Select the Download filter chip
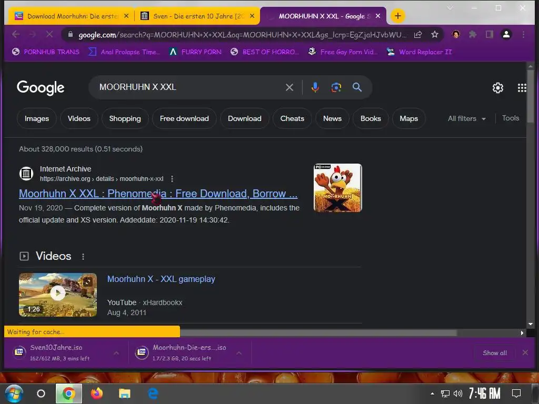The image size is (539, 404). click(244, 118)
